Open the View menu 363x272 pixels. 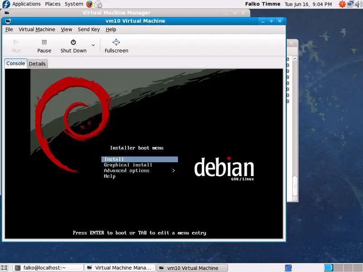[x=66, y=29]
